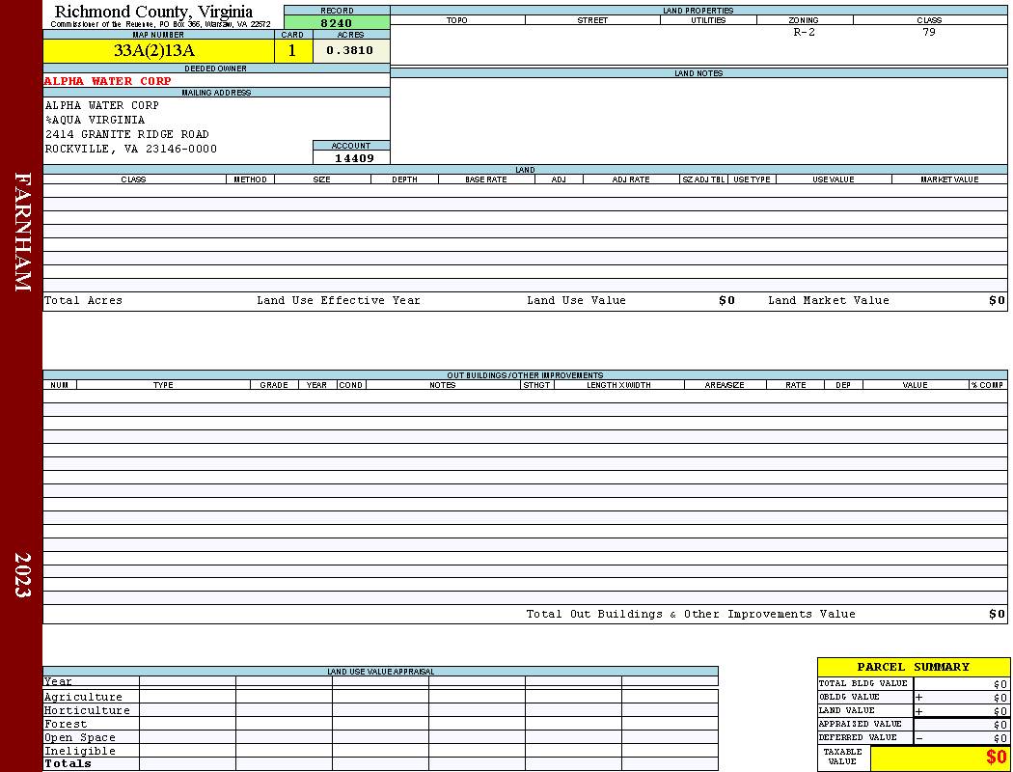Click the LAND NOTES section header
This screenshot has height=772, width=1013.
(x=698, y=73)
